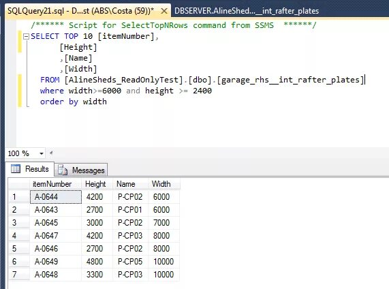Click Name P-CP02 in row A-0646
389x289 pixels.
pyautogui.click(x=131, y=249)
